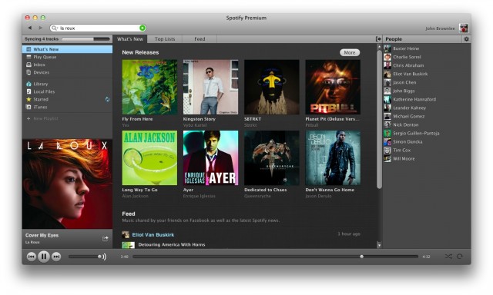The height and width of the screenshot is (295, 493).
Task: Open Planet Pit album cover
Action: tap(333, 87)
